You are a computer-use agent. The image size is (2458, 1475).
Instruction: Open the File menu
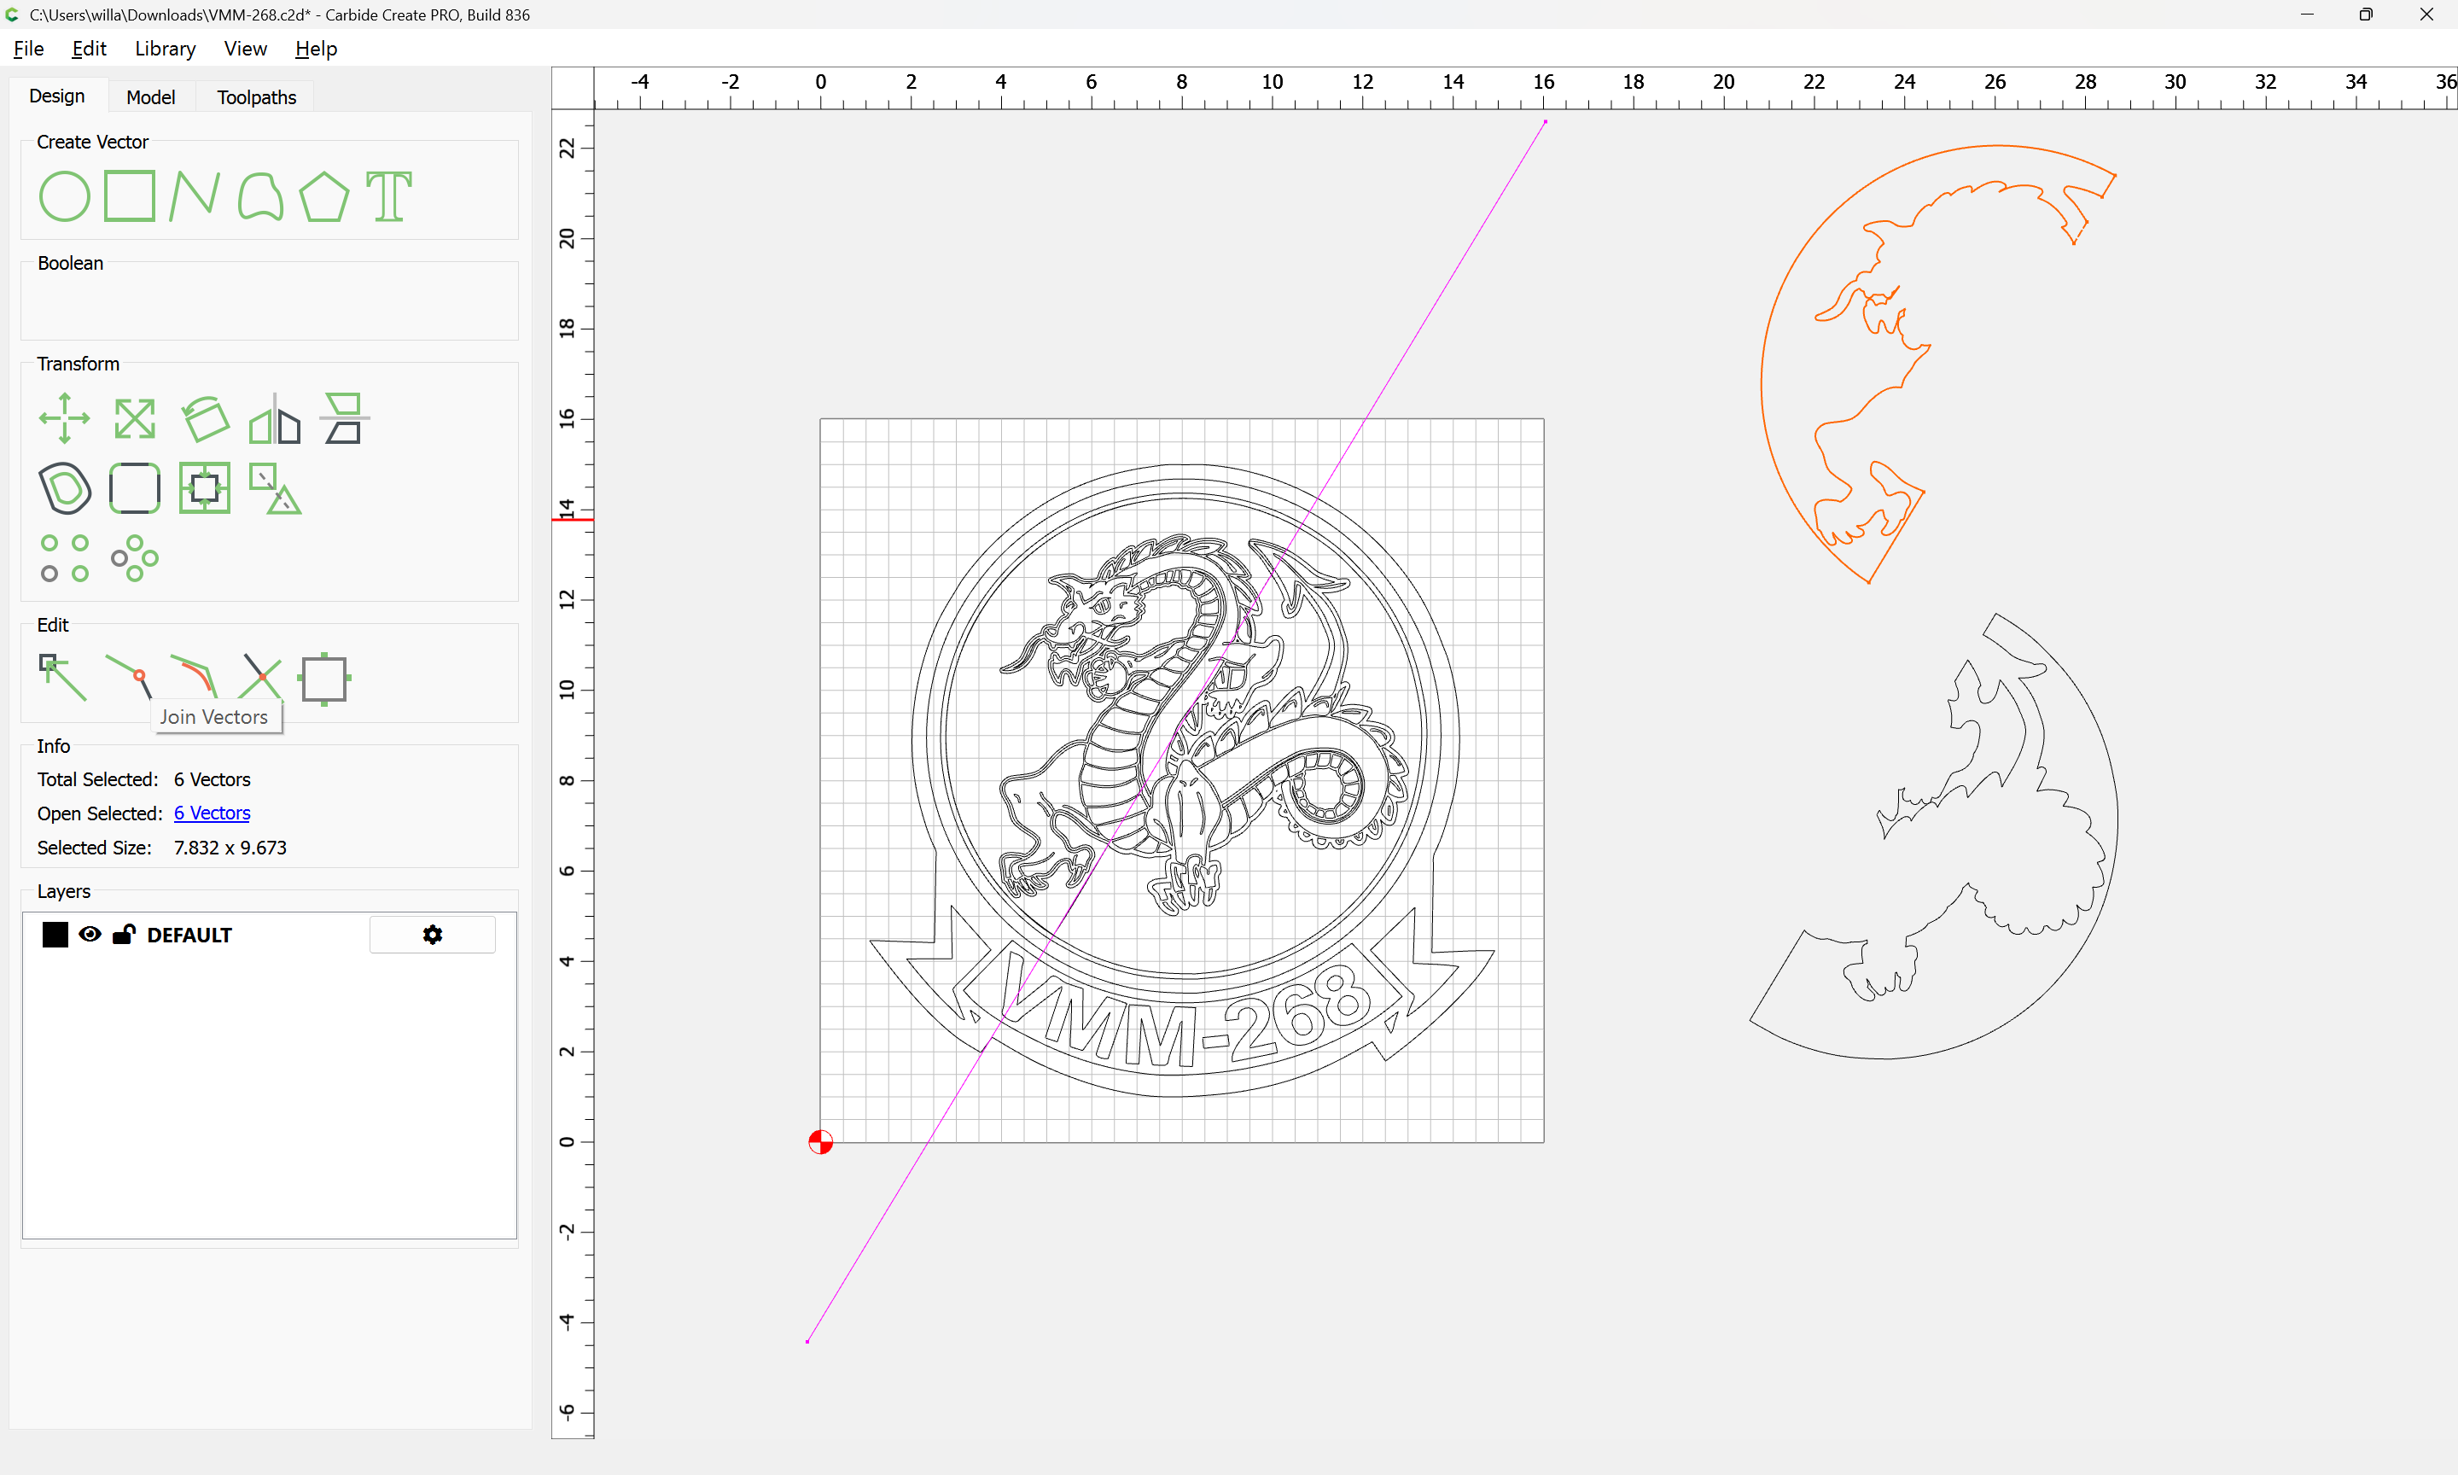coord(28,49)
